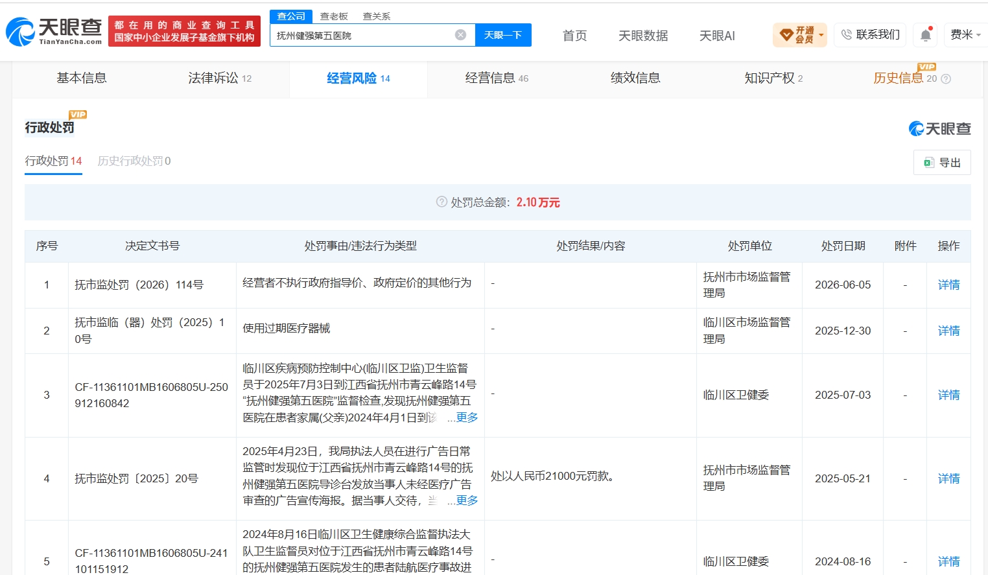Expand full text of row 3 via 更多
This screenshot has height=575, width=988.
coord(467,417)
